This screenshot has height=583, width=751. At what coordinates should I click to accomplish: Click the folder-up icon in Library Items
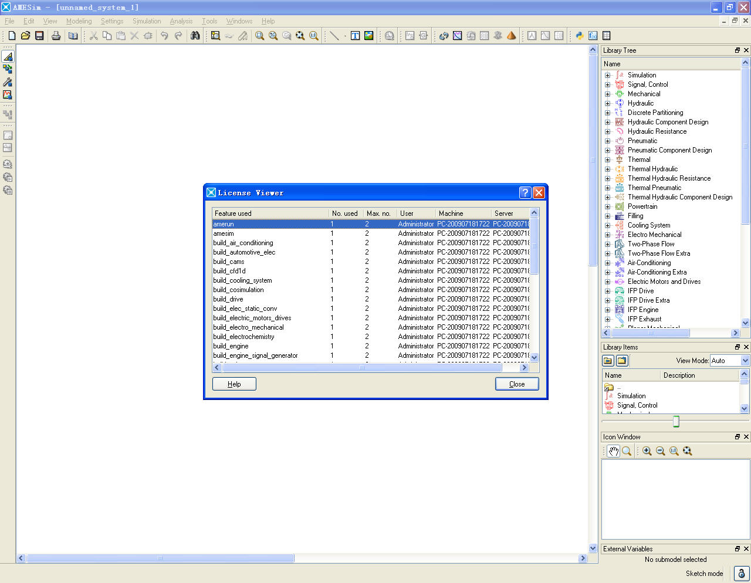pyautogui.click(x=608, y=361)
